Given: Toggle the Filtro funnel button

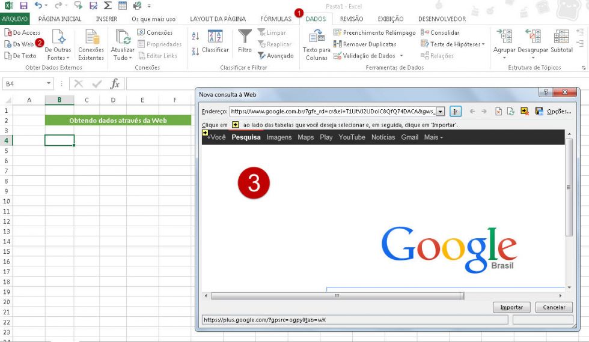Looking at the screenshot, I should click(245, 41).
